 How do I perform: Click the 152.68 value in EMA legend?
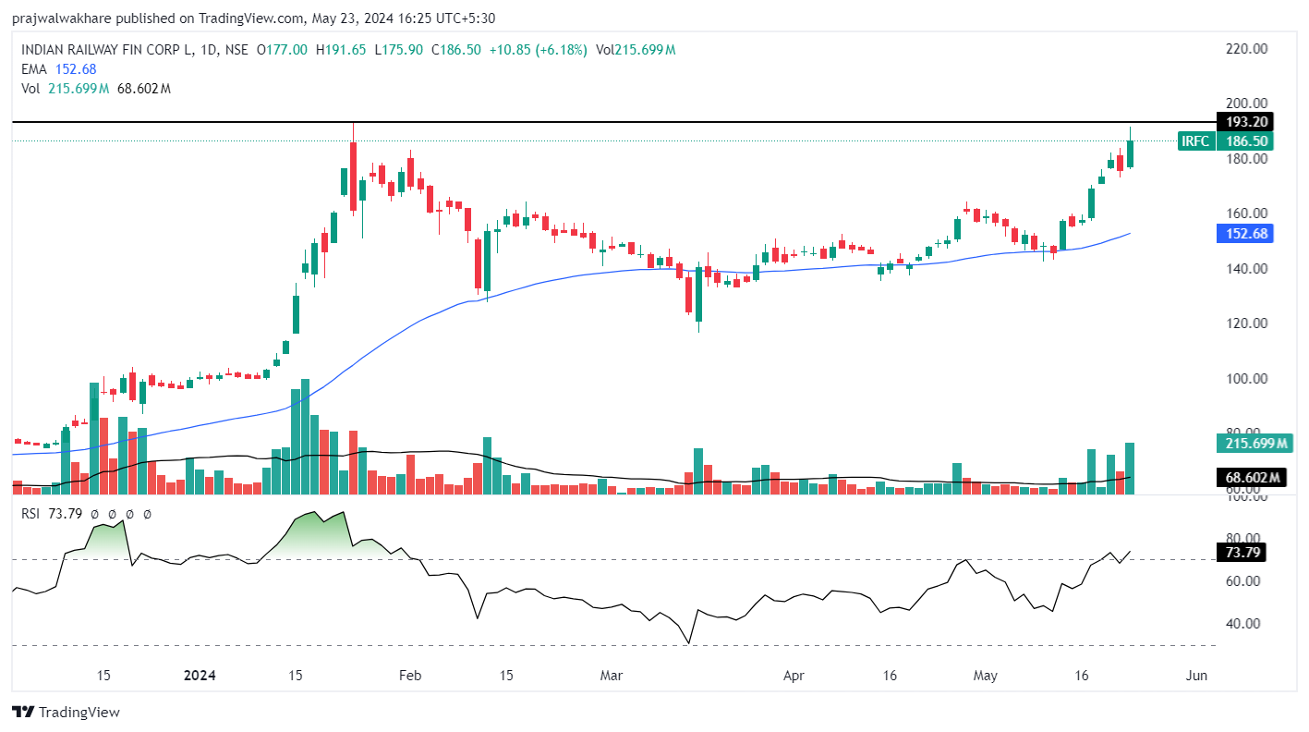76,69
